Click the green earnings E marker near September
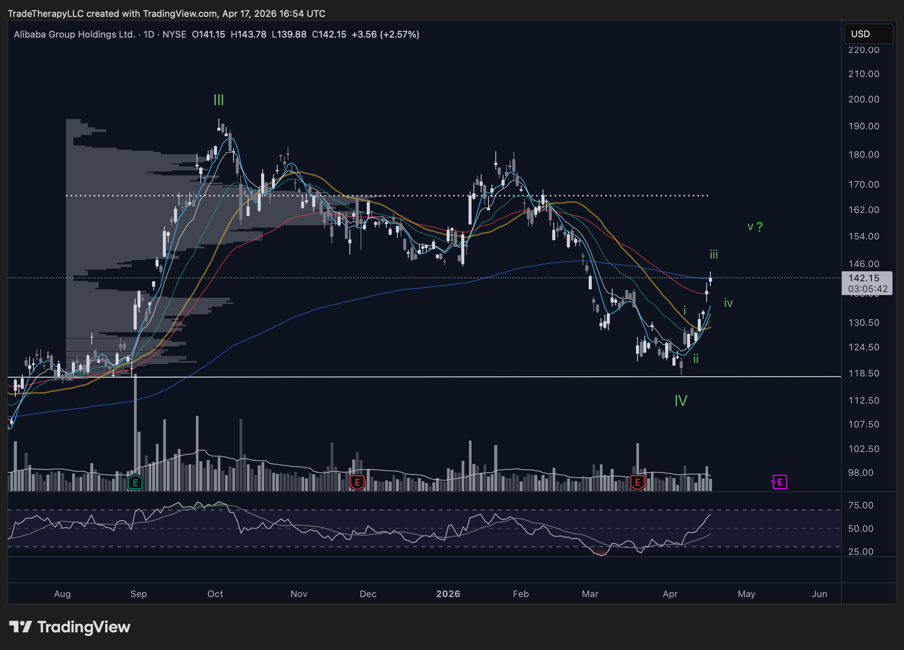Image resolution: width=904 pixels, height=650 pixels. 135,482
